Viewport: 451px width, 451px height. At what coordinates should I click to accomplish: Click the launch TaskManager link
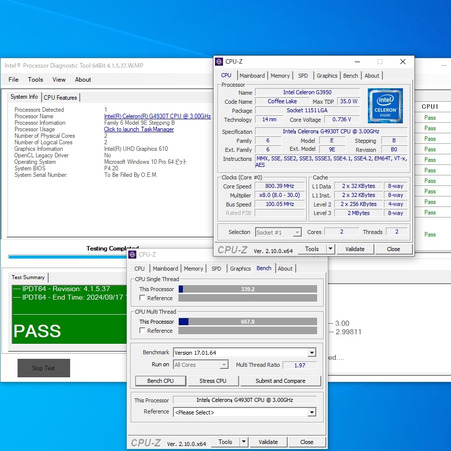(139, 129)
